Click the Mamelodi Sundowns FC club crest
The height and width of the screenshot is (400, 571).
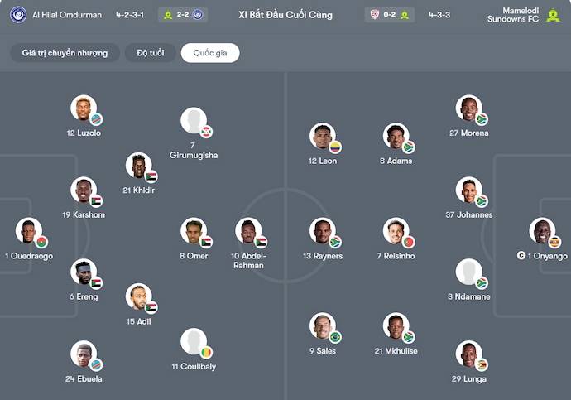coord(553,15)
